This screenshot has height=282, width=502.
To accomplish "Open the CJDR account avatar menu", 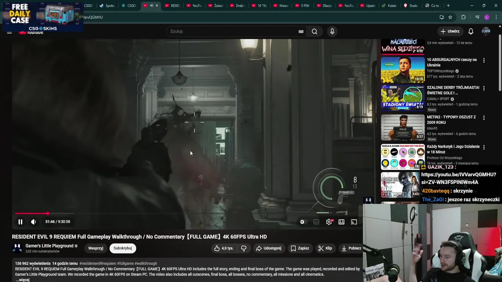I will click(x=486, y=31).
